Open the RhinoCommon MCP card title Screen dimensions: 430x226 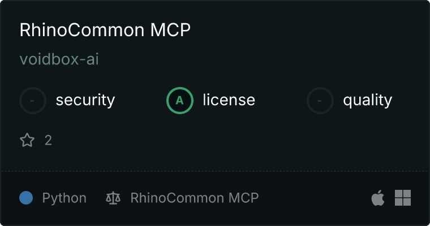pyautogui.click(x=105, y=29)
